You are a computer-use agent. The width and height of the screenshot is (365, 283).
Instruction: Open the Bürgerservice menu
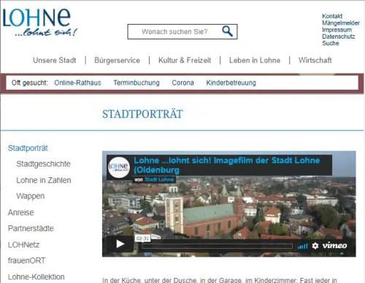117,60
